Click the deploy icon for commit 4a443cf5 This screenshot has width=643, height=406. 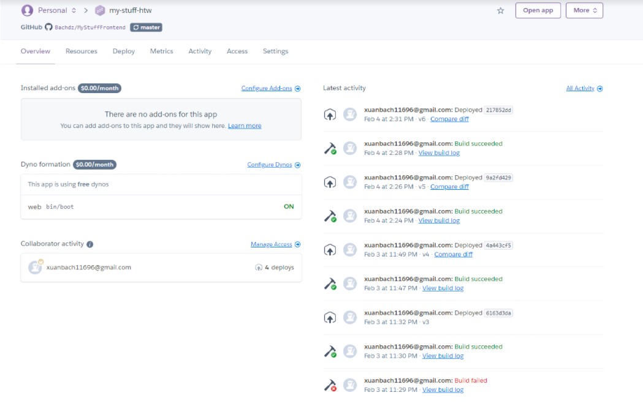coord(330,249)
